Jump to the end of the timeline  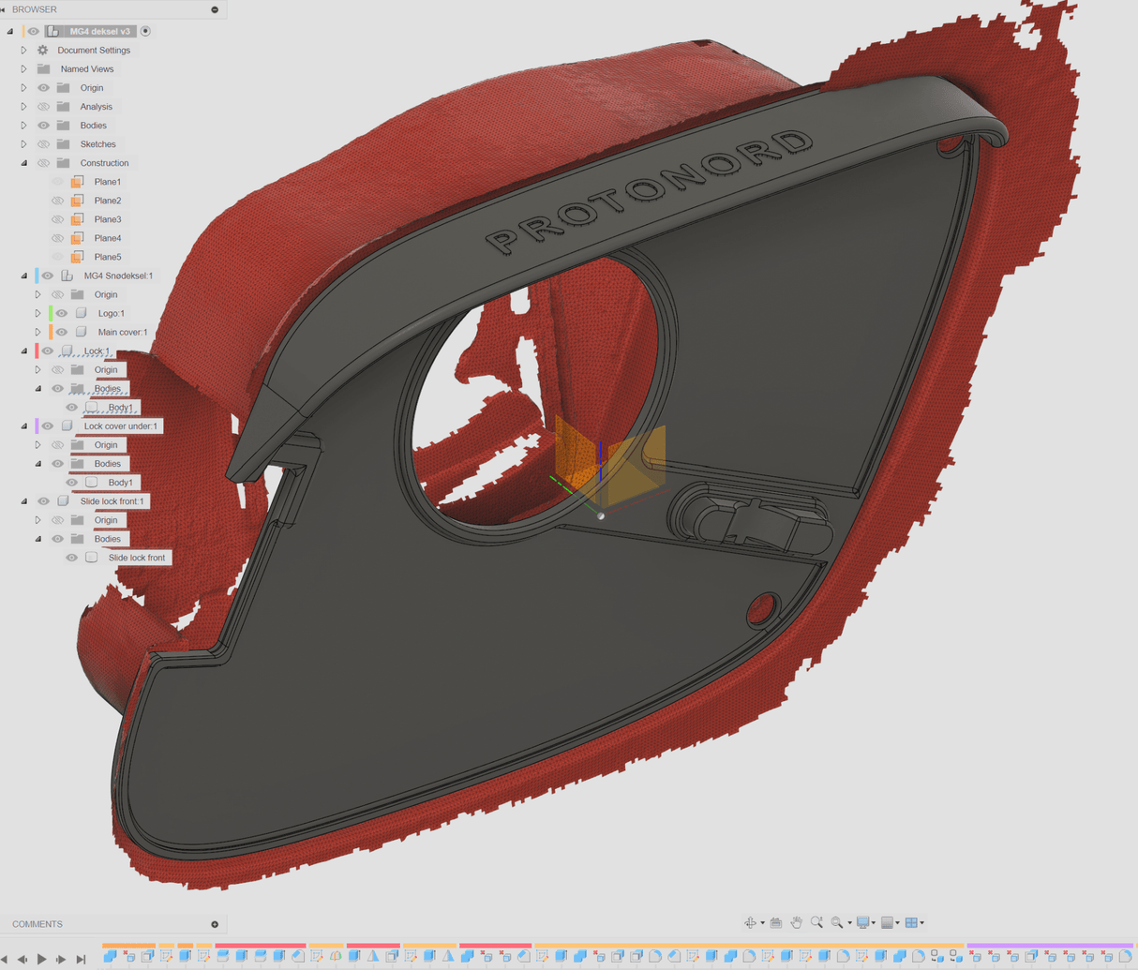click(x=82, y=959)
